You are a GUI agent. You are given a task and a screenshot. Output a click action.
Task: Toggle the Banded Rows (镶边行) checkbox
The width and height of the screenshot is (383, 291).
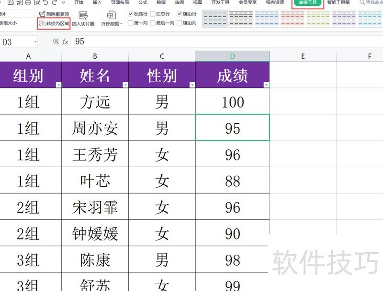coord(180,14)
